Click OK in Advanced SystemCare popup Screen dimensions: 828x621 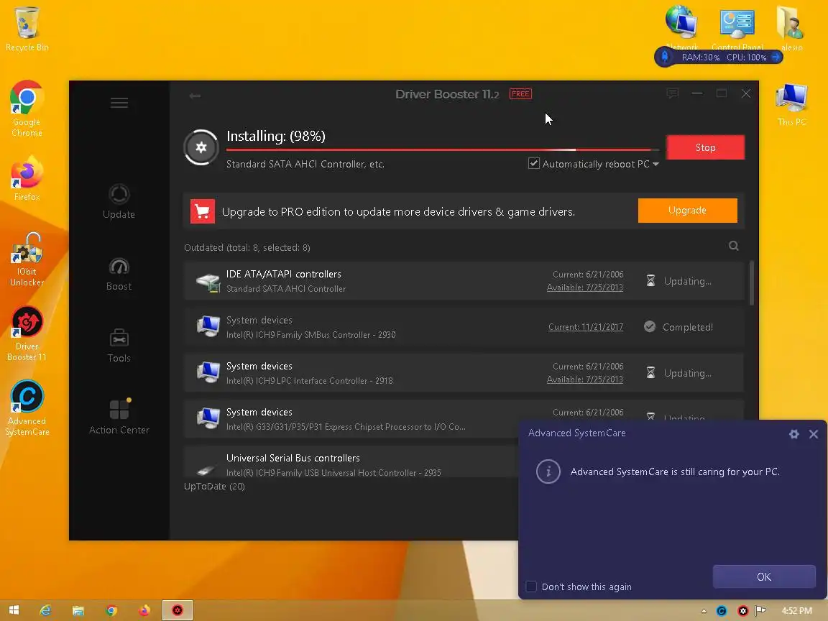tap(764, 576)
